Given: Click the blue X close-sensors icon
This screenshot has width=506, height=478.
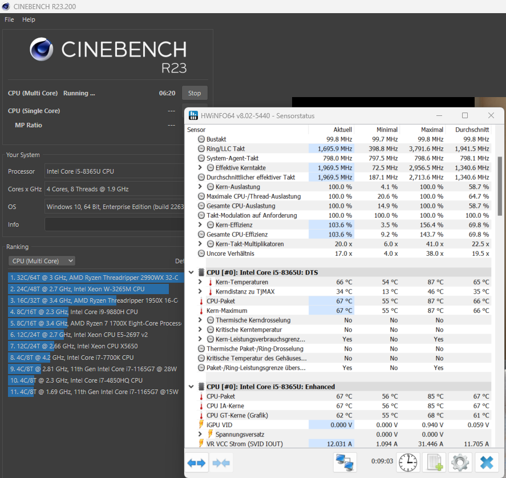Looking at the screenshot, I should (487, 463).
